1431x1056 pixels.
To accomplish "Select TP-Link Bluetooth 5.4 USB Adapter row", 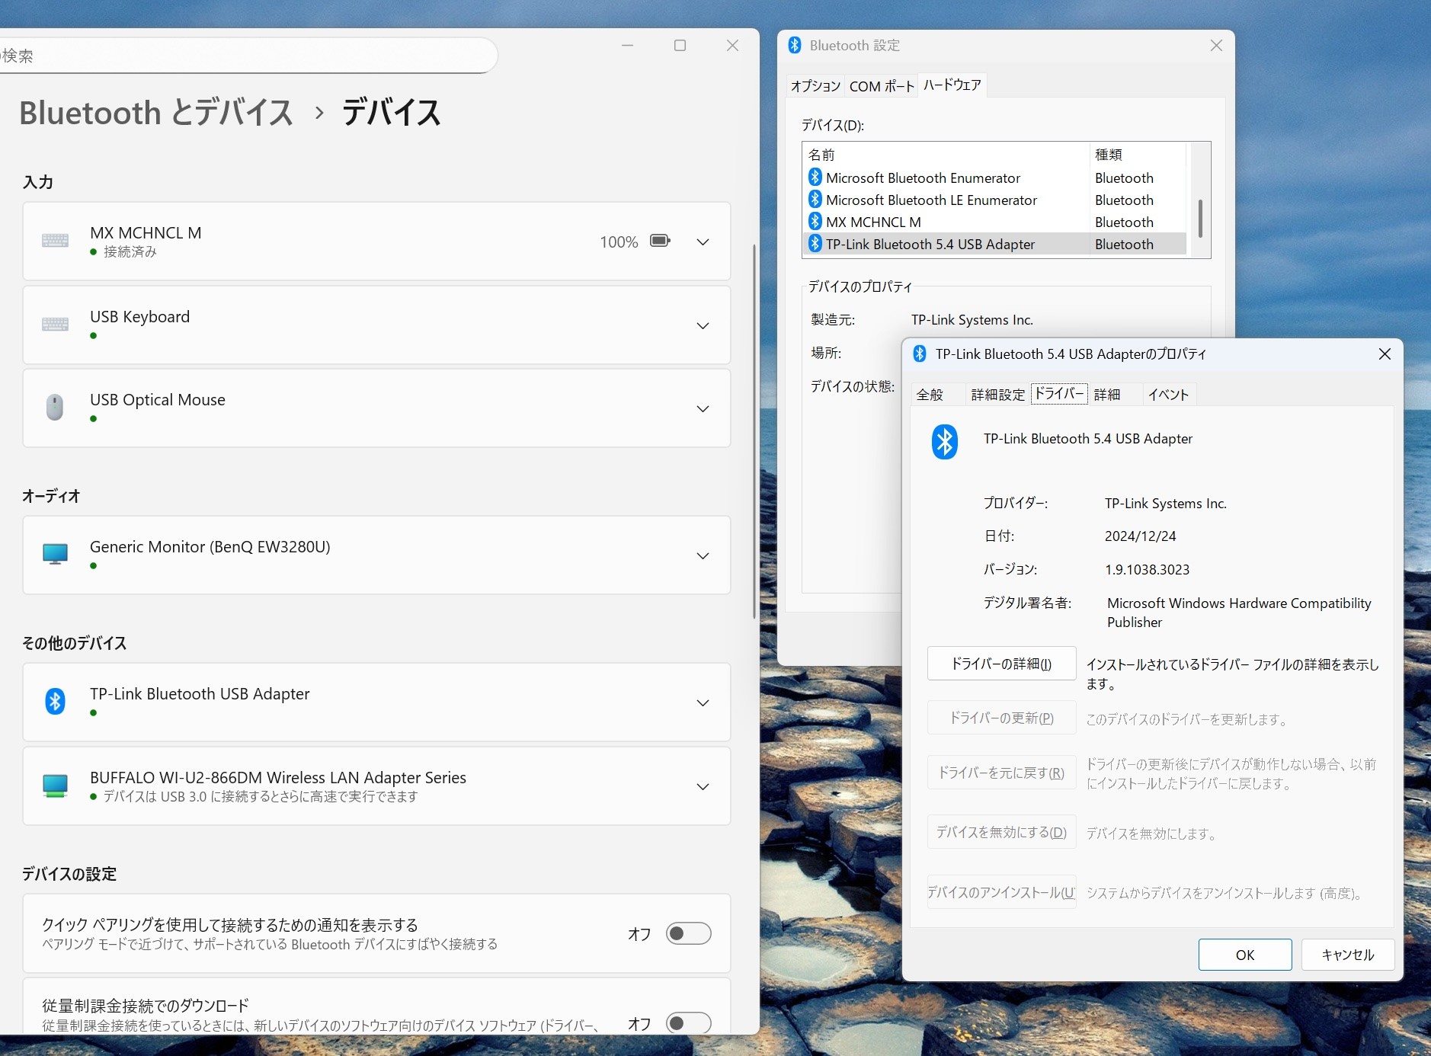I will pyautogui.click(x=995, y=244).
